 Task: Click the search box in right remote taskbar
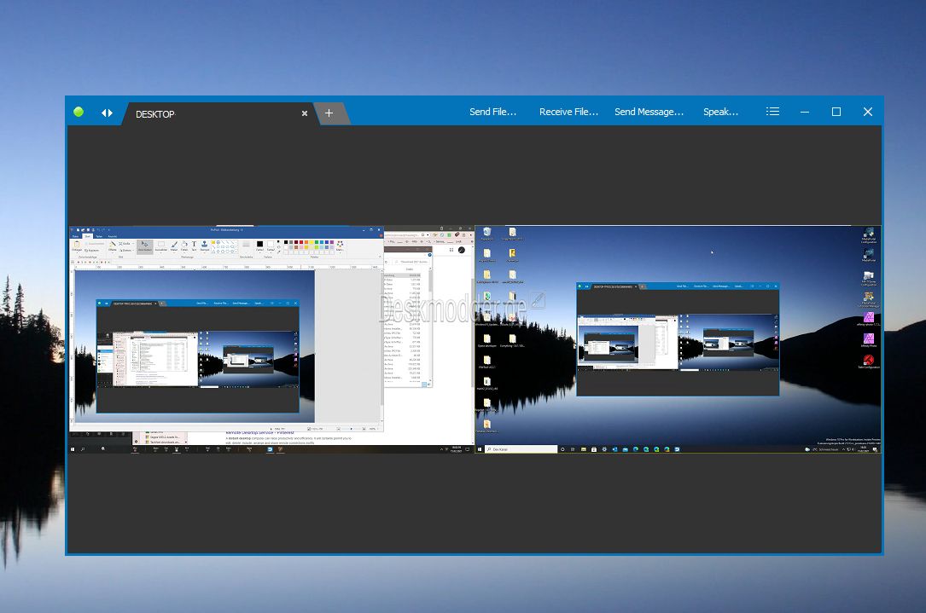[521, 449]
